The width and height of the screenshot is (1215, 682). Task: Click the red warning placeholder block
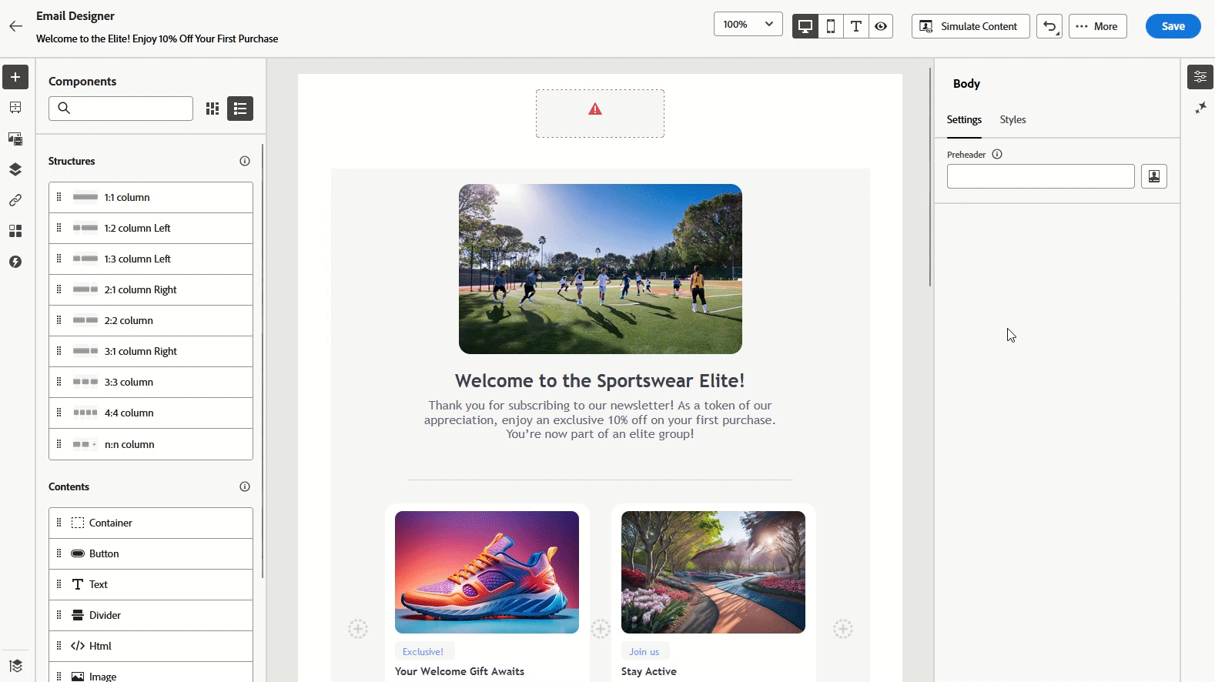pyautogui.click(x=600, y=113)
